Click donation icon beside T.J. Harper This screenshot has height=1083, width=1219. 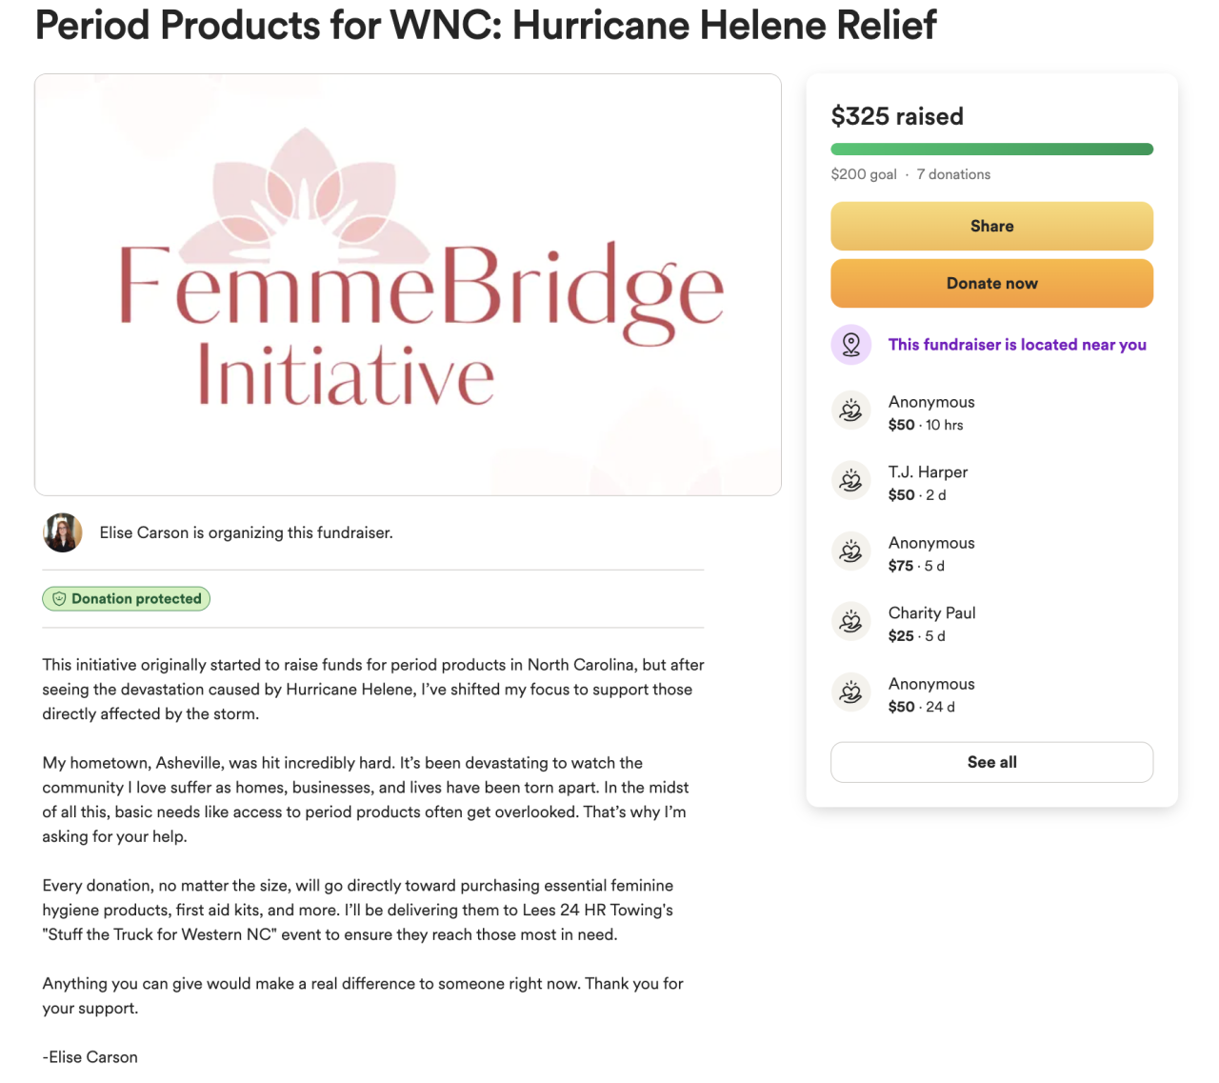(850, 482)
